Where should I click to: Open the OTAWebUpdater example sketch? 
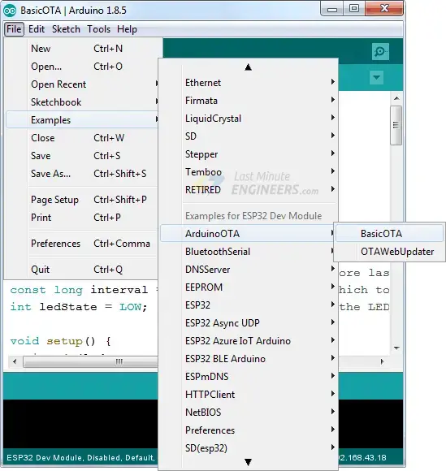tap(389, 252)
